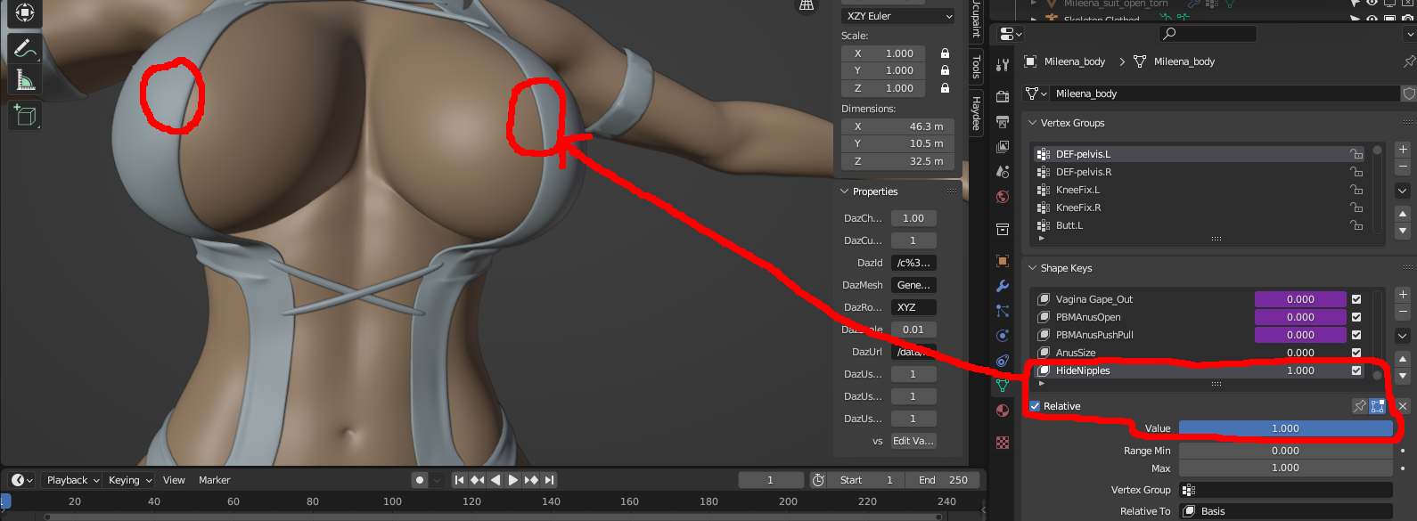Screen dimensions: 1417x521
Task: Open the Playback menu
Action: [x=73, y=480]
